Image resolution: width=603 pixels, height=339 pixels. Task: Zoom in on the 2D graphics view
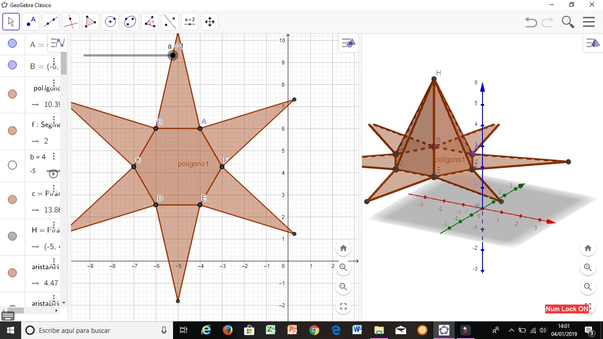[343, 267]
